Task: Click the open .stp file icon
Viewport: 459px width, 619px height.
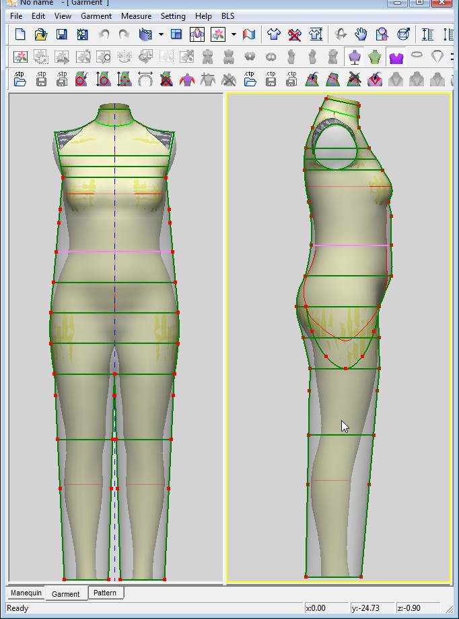Action: (20, 79)
